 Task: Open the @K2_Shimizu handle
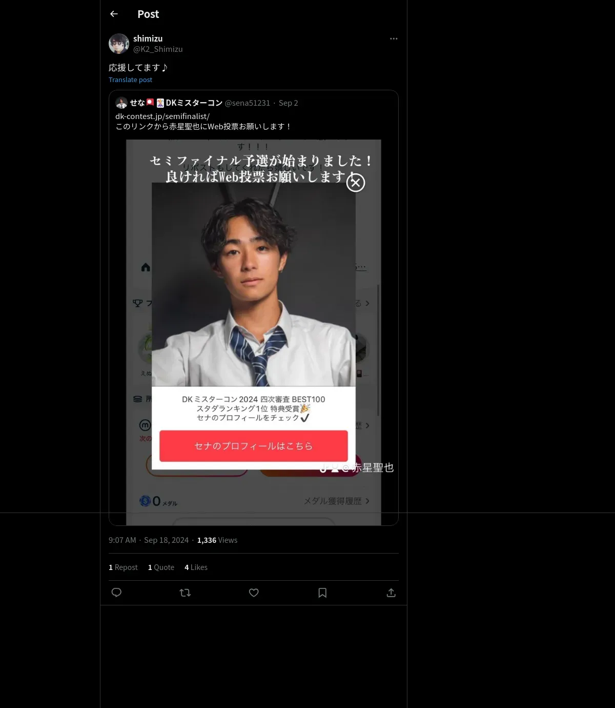pos(158,49)
